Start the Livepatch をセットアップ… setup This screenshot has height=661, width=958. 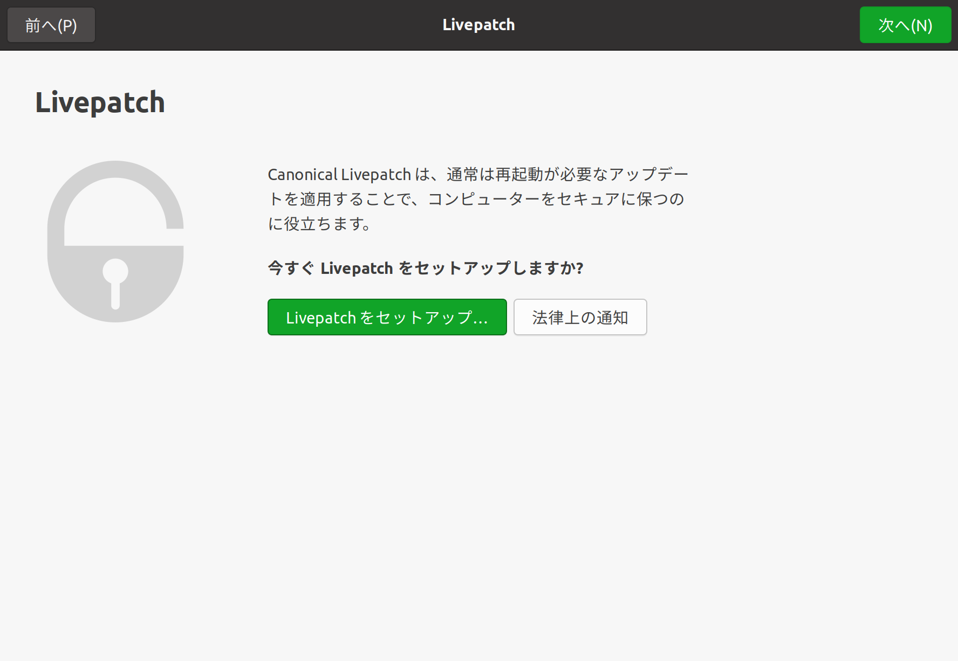[x=387, y=317]
